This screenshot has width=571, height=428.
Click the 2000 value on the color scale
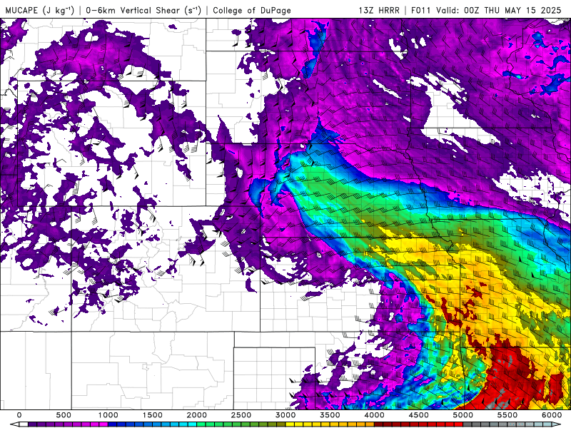point(197,415)
